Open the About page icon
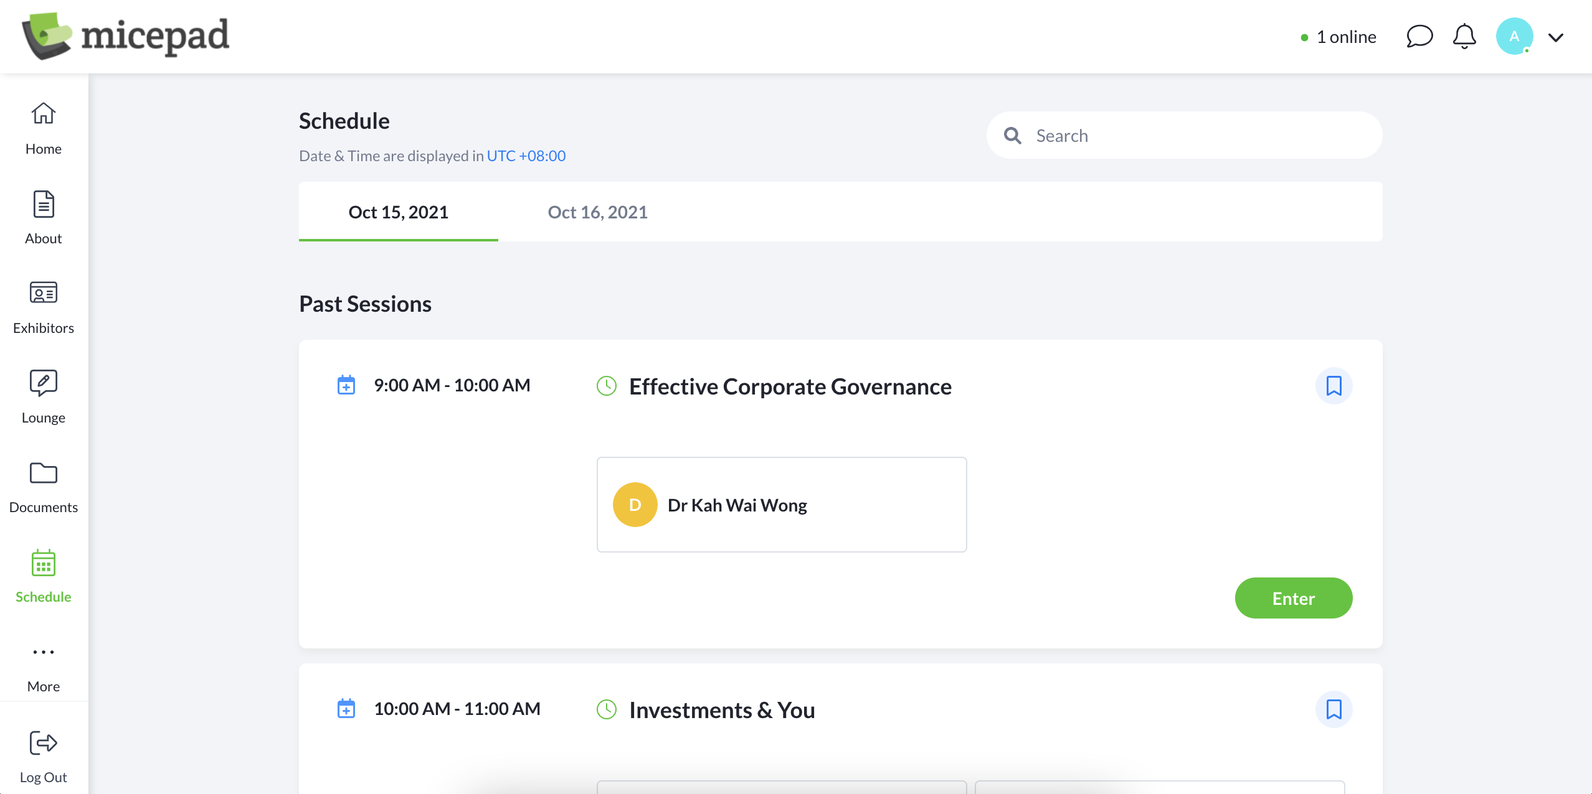This screenshot has height=794, width=1592. pos(43,205)
